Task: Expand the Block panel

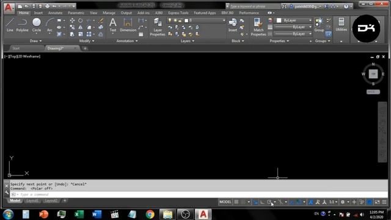Action: click(238, 41)
